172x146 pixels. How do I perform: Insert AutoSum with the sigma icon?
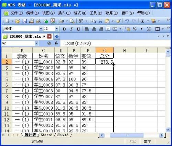(x=142, y=21)
